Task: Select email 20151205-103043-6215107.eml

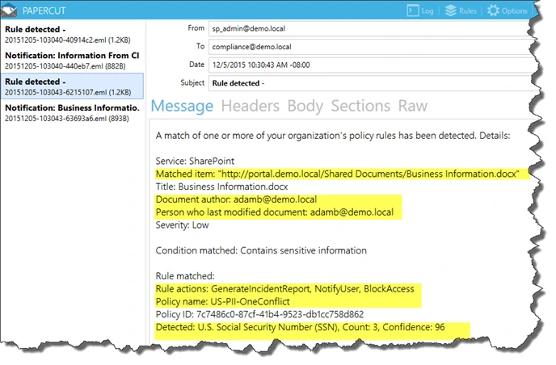Action: pos(72,86)
